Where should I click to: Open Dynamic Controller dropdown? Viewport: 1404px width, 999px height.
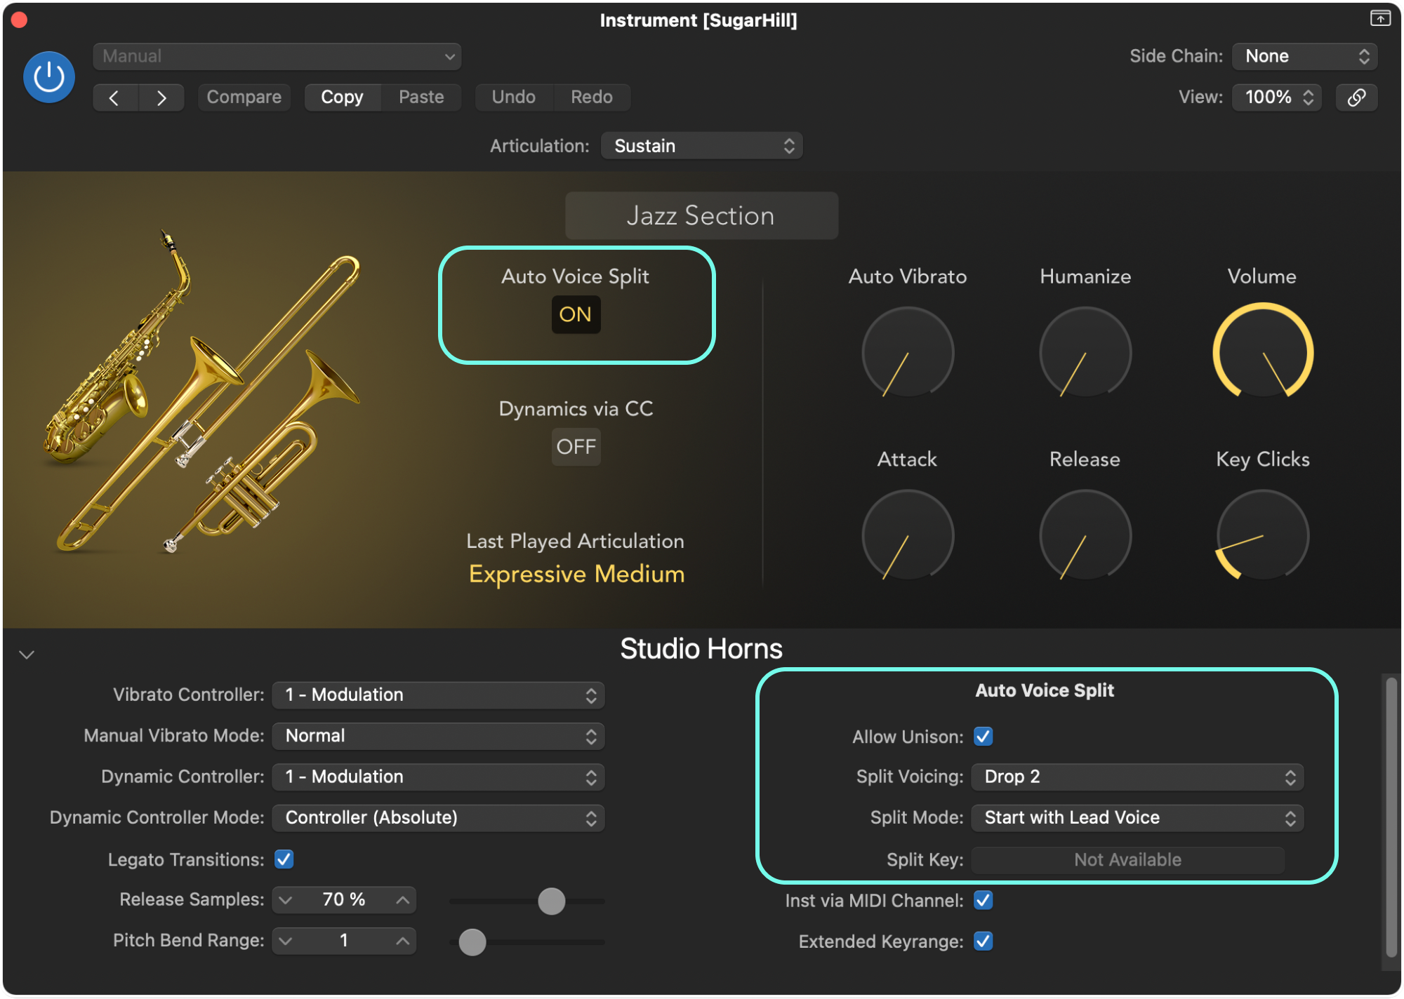pos(438,777)
